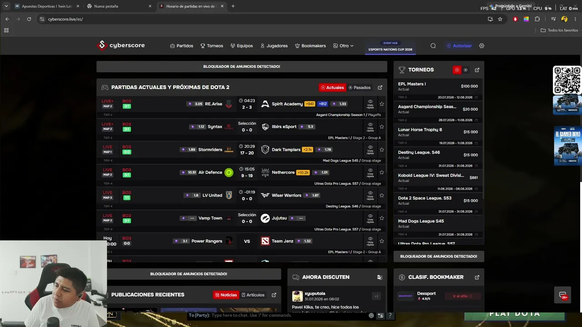Open the settings gear in the site header

click(x=482, y=46)
